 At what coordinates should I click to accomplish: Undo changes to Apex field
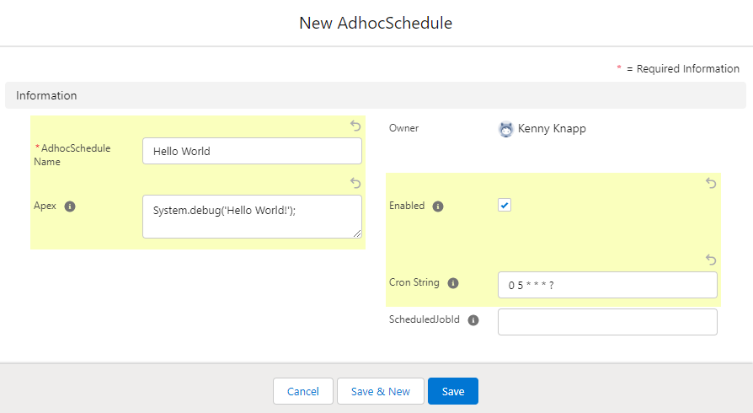click(x=355, y=183)
